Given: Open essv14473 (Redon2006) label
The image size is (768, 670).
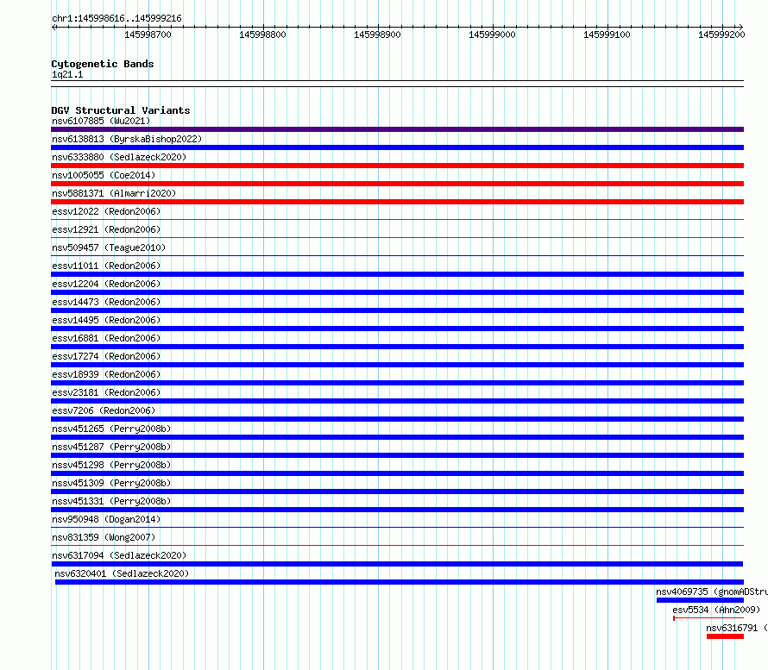Looking at the screenshot, I should coord(106,302).
